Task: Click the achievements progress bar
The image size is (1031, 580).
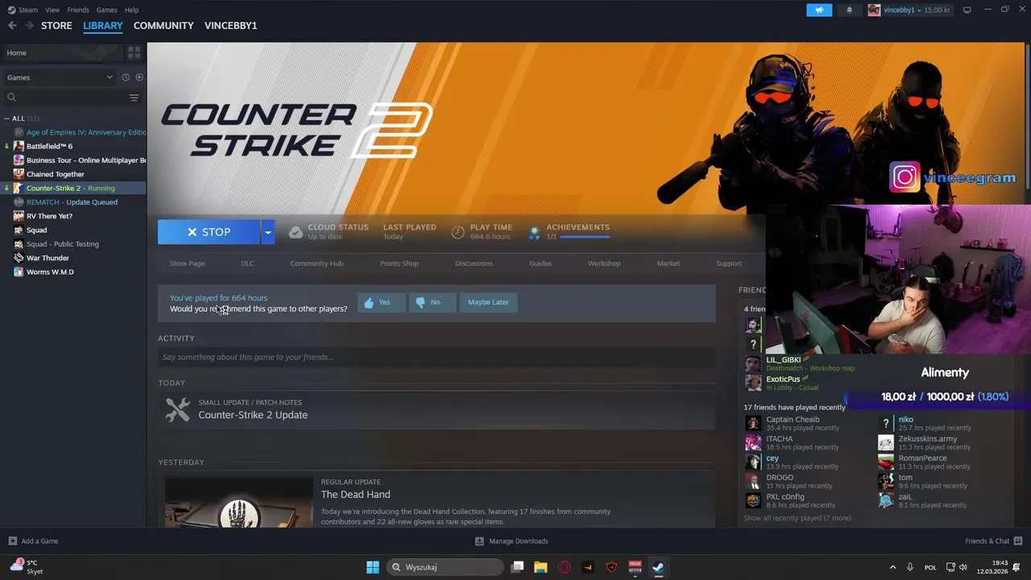Action: point(585,237)
